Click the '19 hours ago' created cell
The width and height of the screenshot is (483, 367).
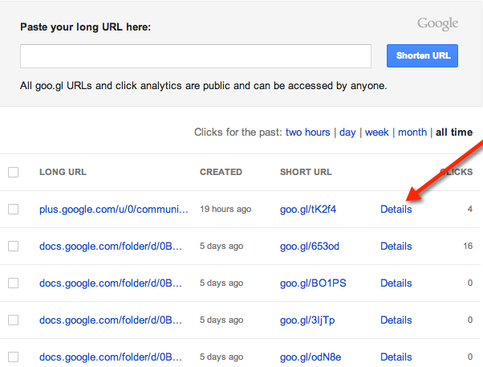225,209
